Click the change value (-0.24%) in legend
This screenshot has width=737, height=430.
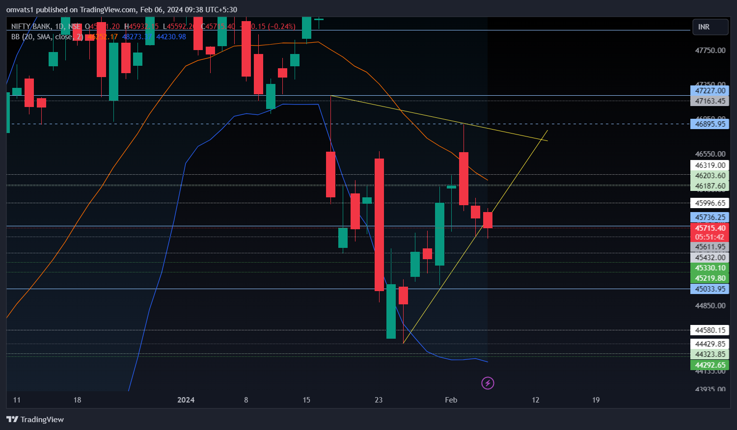coord(281,27)
